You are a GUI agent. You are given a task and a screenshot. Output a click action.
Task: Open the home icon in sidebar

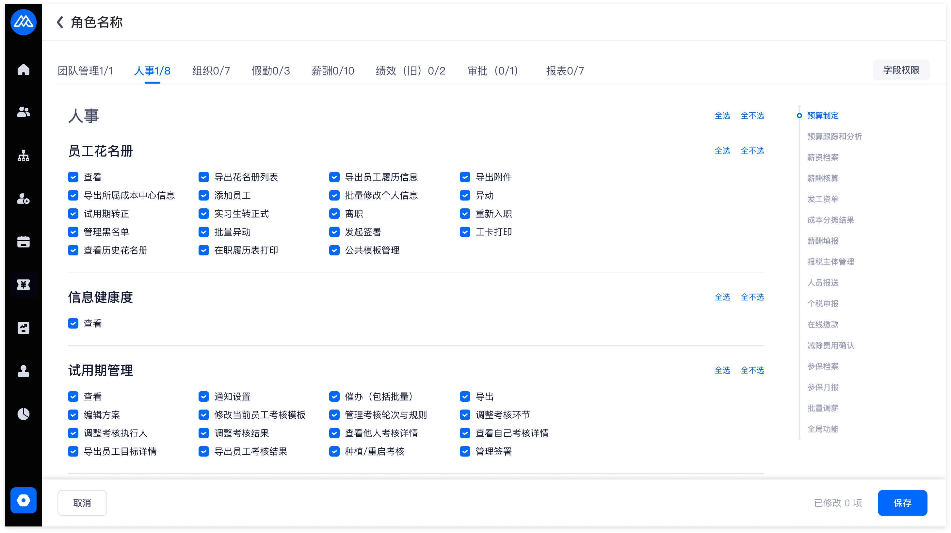tap(23, 69)
